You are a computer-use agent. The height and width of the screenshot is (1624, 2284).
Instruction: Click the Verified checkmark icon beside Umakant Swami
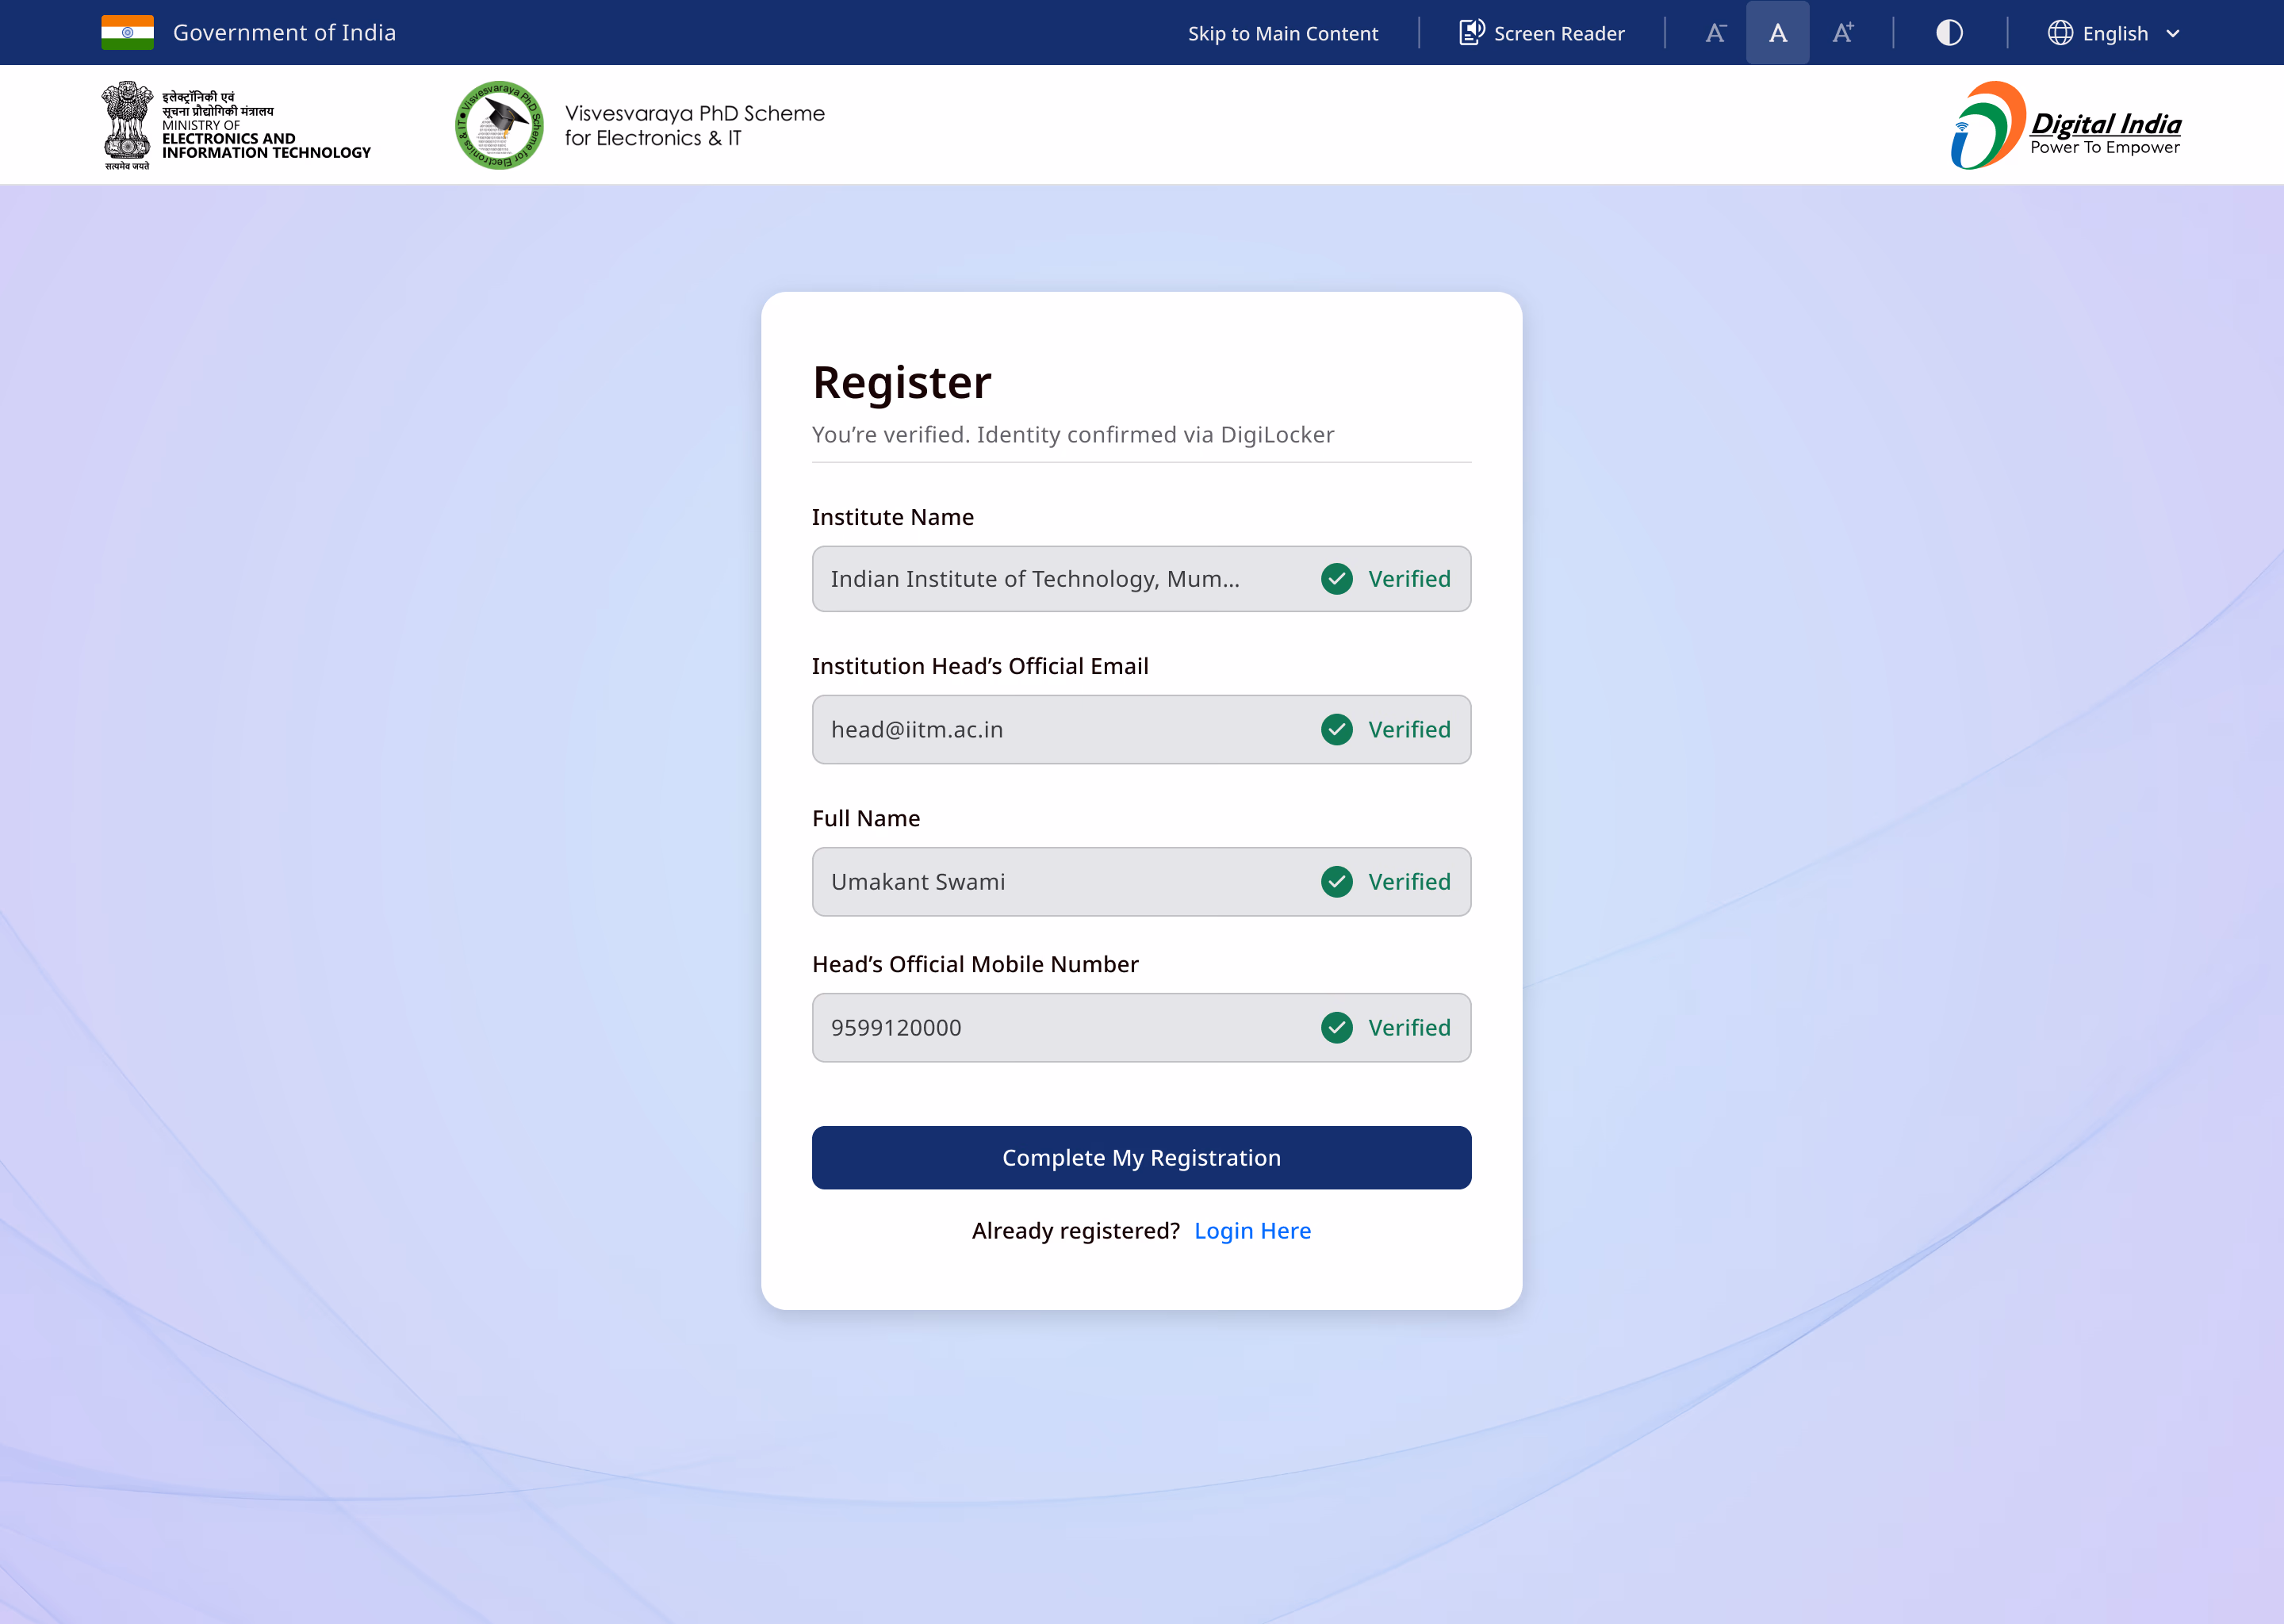click(1337, 882)
